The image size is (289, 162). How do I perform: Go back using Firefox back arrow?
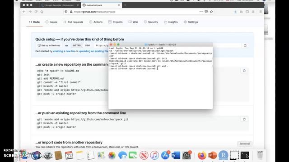pos(24,12)
